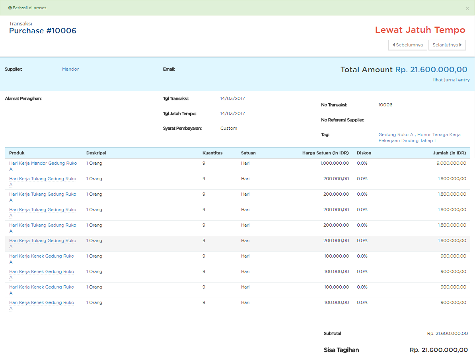Click the Harga Satuan (in IDR) header
This screenshot has height=356, width=475.
click(x=325, y=153)
